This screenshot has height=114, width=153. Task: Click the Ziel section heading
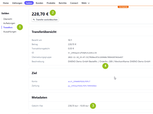click(34, 73)
